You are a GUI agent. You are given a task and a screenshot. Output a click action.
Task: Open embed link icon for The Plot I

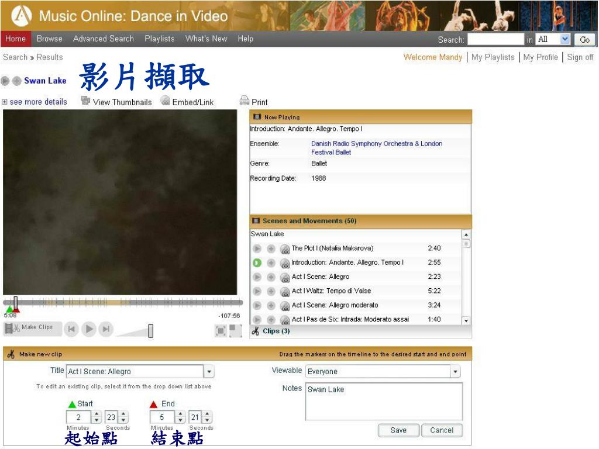pyautogui.click(x=285, y=249)
